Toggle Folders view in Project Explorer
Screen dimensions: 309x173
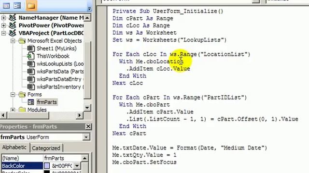[x=31, y=5]
